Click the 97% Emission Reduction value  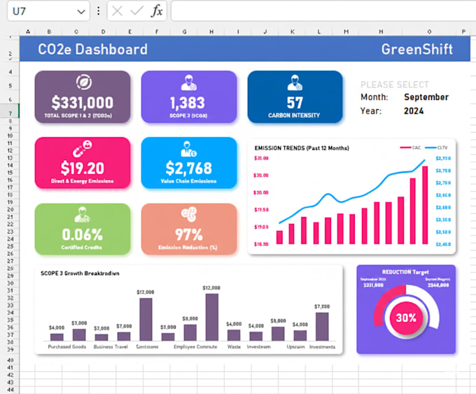point(188,234)
